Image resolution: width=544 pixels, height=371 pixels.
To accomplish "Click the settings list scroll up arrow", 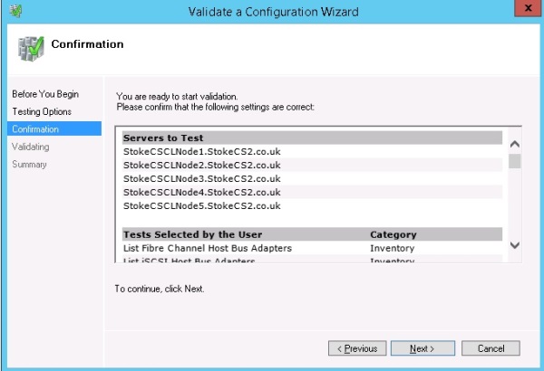I will coord(515,144).
